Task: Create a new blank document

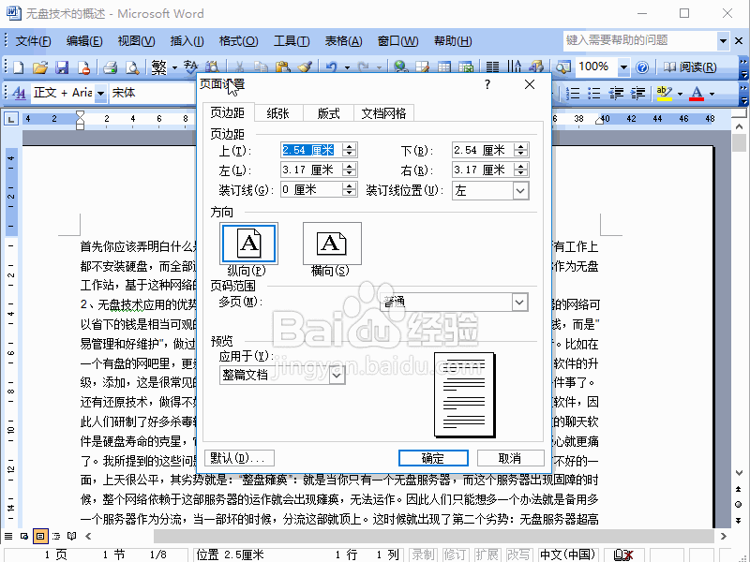Action: [18, 67]
